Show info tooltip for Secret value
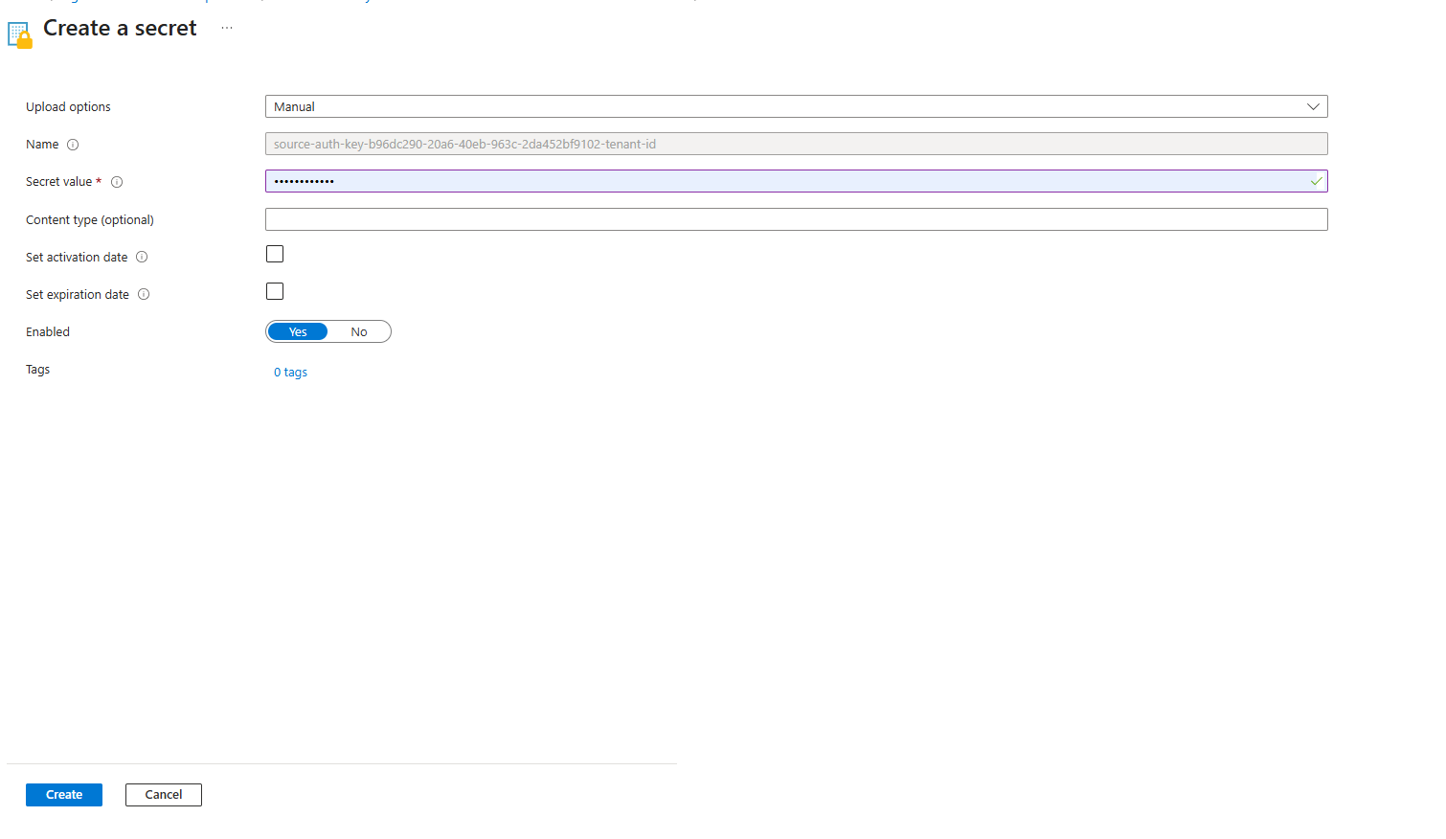1446x839 pixels. (117, 182)
